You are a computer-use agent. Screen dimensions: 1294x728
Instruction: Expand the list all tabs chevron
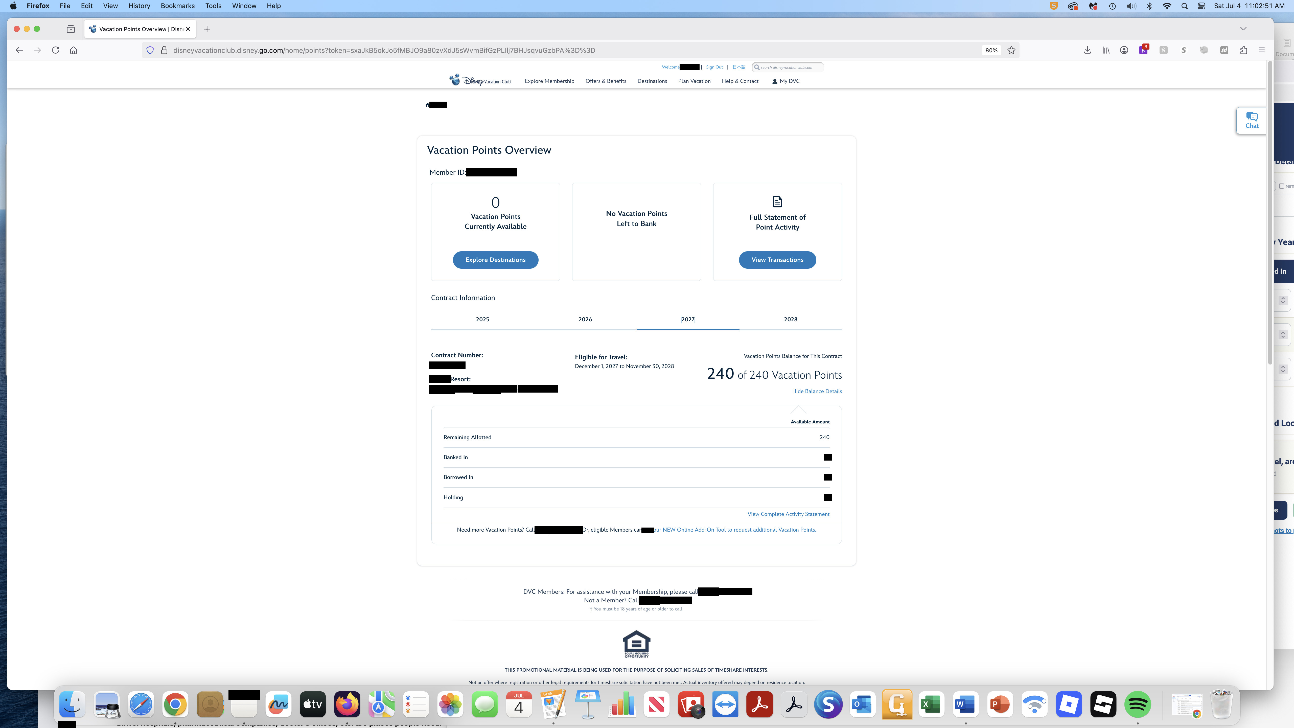1243,29
